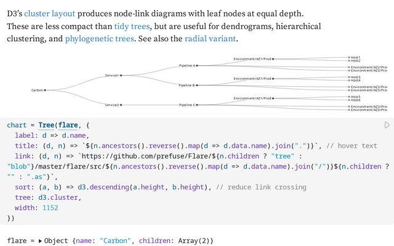This screenshot has width=394, height=246.
Task: Click "Array(2)" in the flare object
Action: (194, 241)
